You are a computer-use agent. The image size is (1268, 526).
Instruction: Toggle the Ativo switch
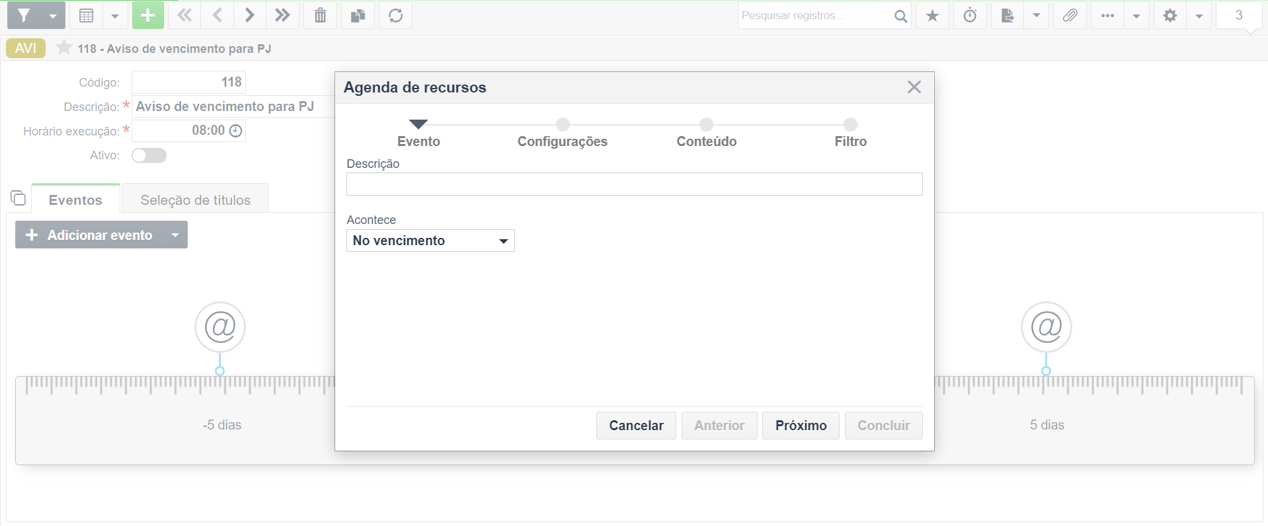149,155
